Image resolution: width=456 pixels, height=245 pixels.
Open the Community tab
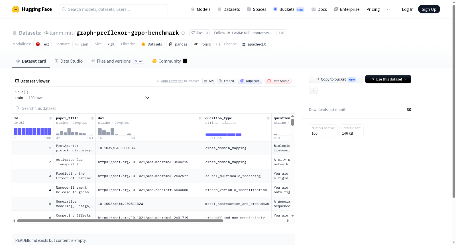[170, 61]
